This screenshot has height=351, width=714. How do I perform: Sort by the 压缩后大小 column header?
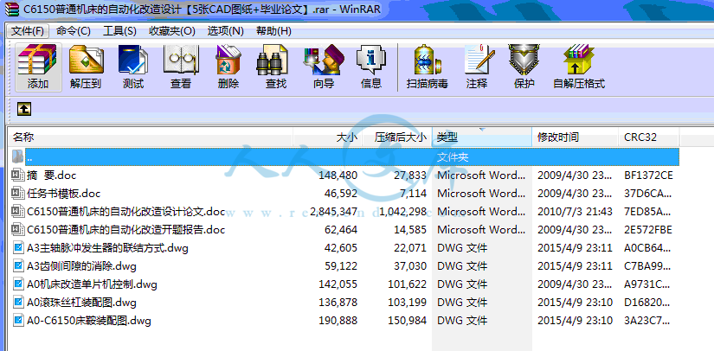coord(397,137)
